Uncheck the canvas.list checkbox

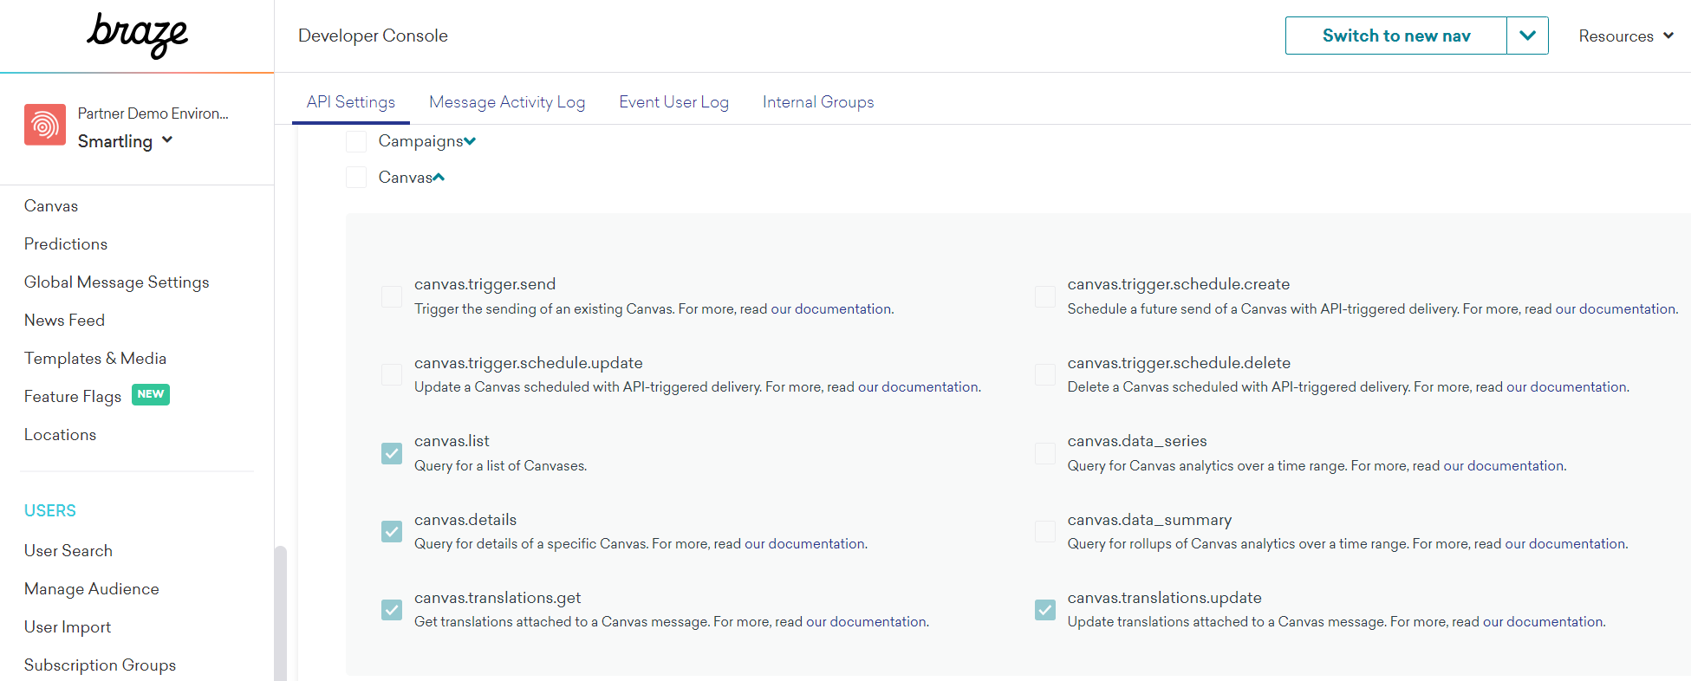click(x=392, y=453)
